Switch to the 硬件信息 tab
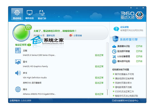 click(29, 14)
